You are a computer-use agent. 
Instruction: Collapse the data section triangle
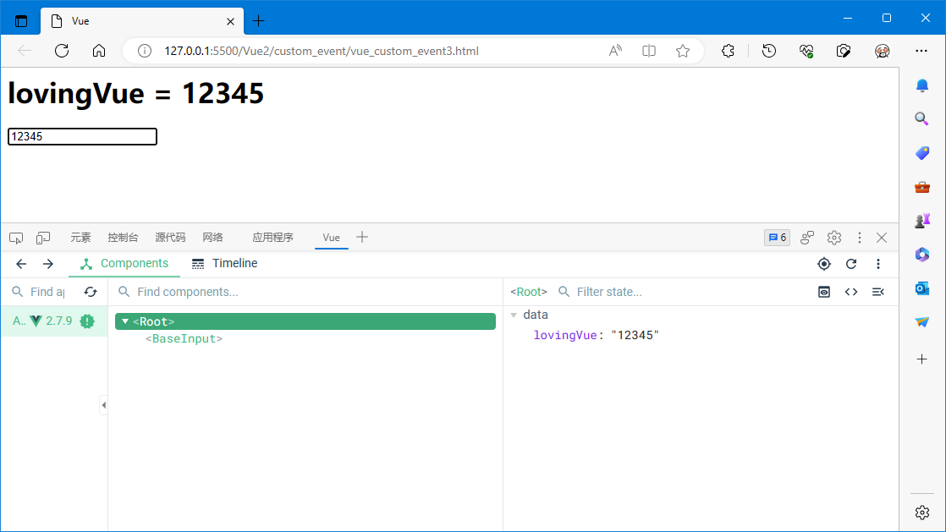pyautogui.click(x=514, y=315)
